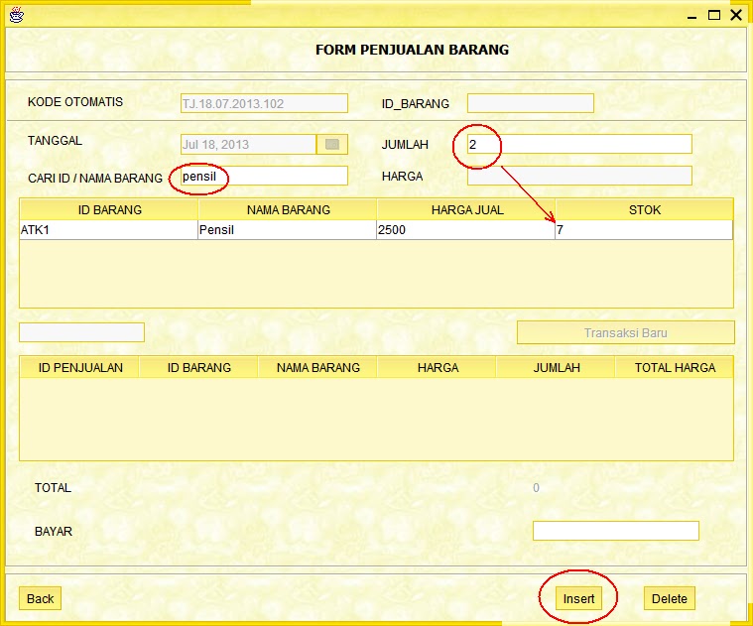Image resolution: width=753 pixels, height=626 pixels.
Task: Sort by ID BARANG column in item table
Action: [109, 209]
